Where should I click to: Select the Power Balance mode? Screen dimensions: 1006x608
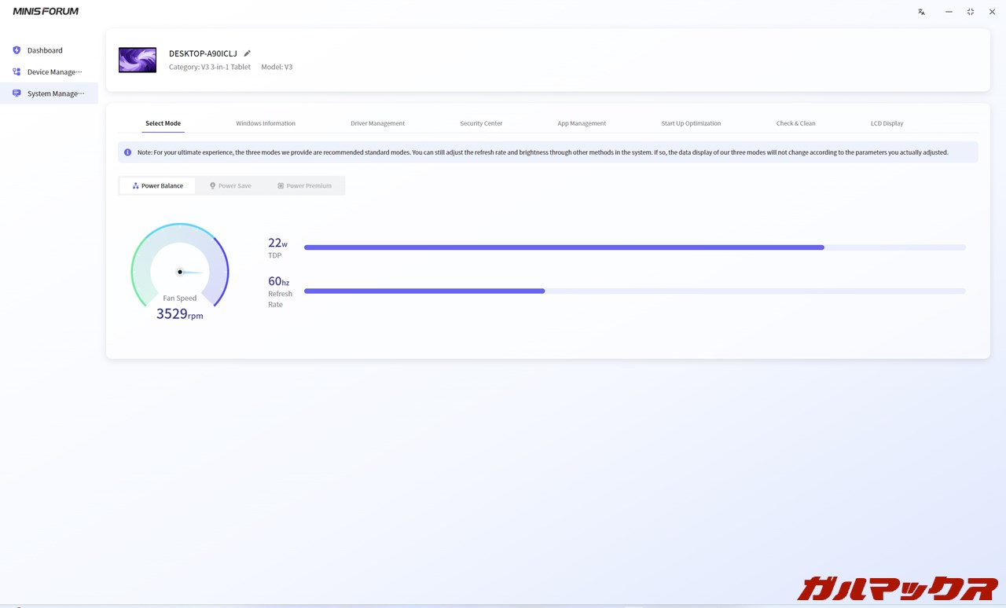click(157, 186)
